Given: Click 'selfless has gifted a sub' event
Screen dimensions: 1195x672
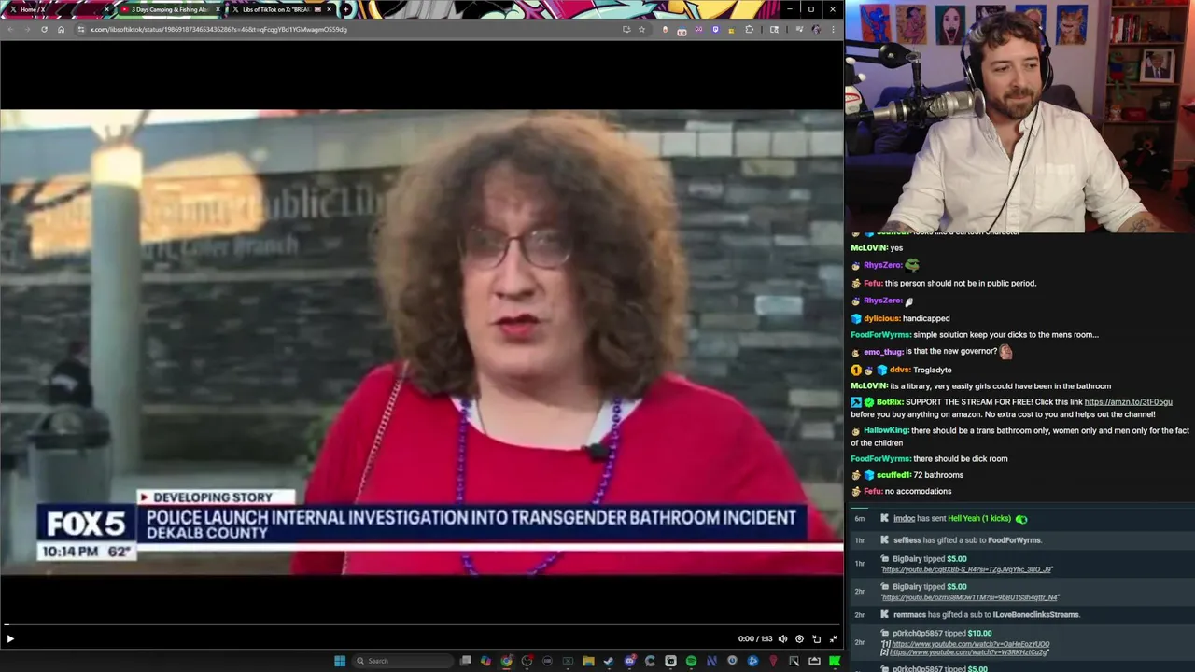Looking at the screenshot, I should pyautogui.click(x=1020, y=540).
